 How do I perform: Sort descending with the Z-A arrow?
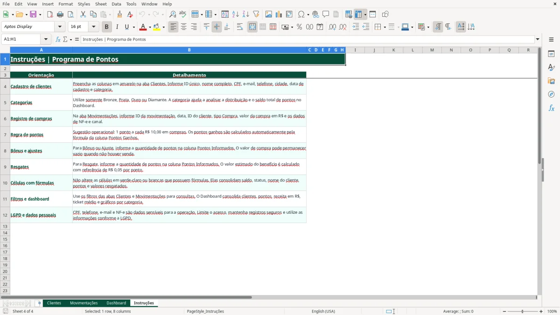(246, 14)
